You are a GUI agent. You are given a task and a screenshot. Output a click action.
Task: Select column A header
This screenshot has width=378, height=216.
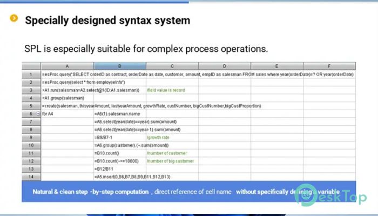(67, 66)
